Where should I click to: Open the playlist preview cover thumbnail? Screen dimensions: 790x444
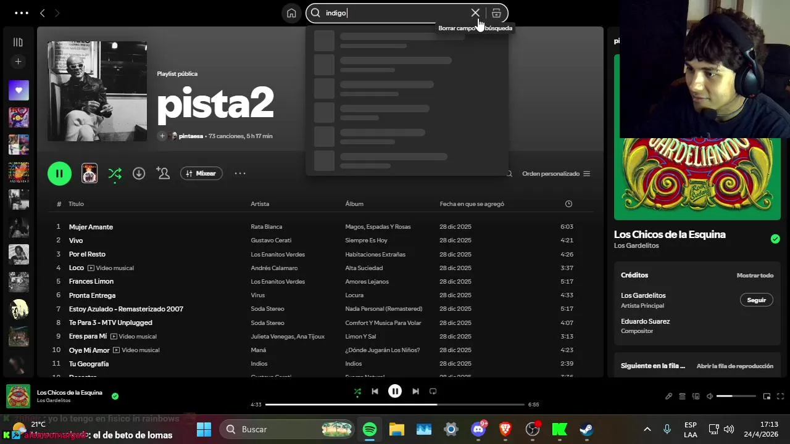89,173
